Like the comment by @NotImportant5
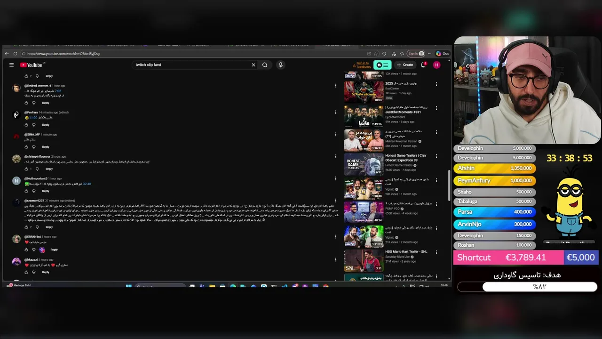 [x=26, y=191]
